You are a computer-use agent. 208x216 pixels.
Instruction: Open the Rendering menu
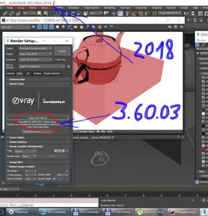(x=110, y=8)
